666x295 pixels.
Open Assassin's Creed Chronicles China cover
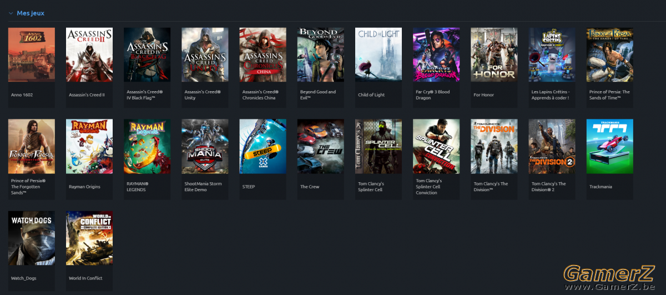263,55
